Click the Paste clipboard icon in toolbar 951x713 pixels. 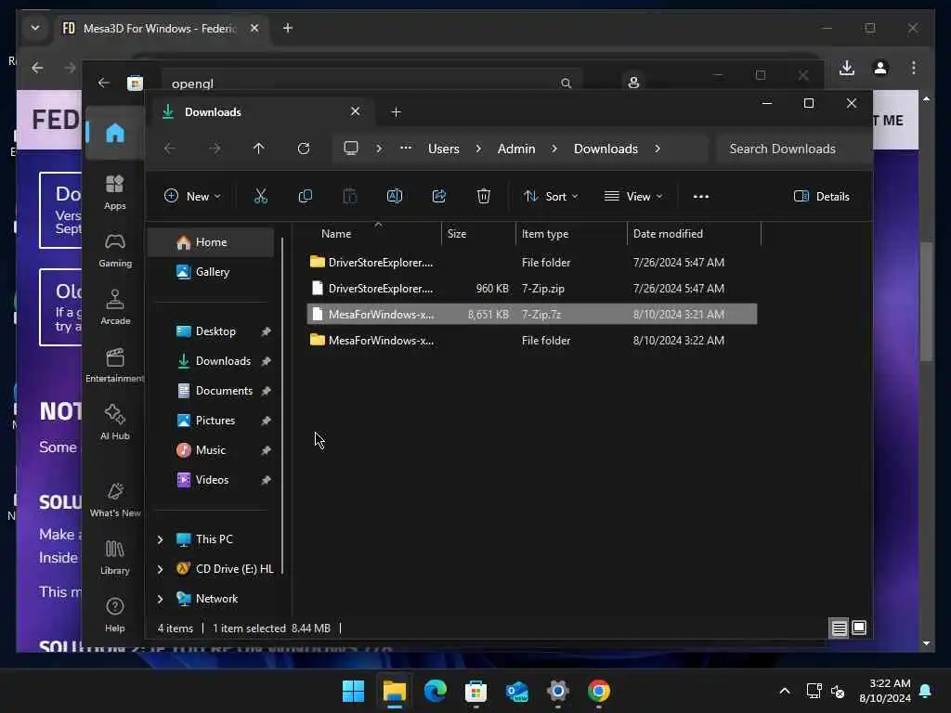coord(350,196)
